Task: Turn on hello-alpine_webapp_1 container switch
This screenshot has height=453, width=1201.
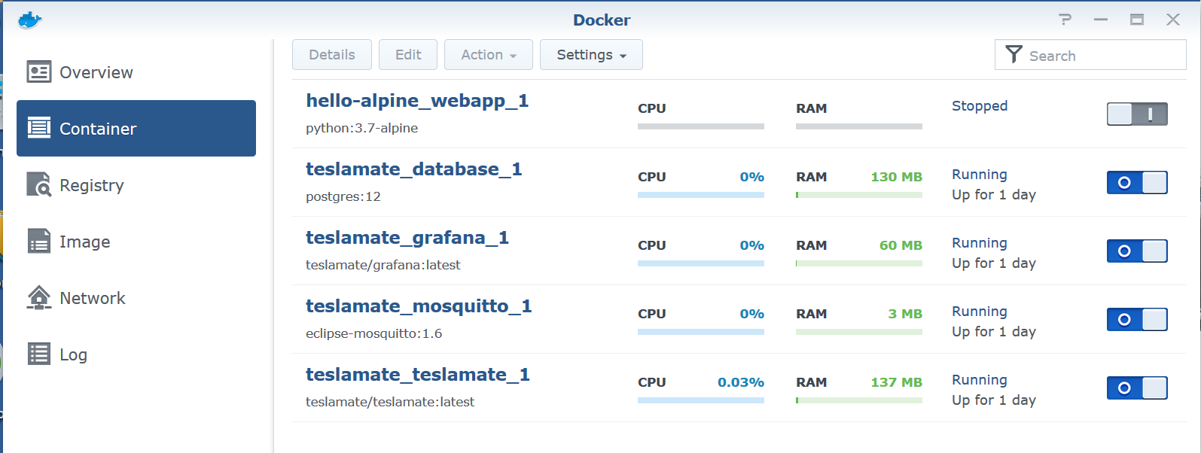Action: point(1137,114)
